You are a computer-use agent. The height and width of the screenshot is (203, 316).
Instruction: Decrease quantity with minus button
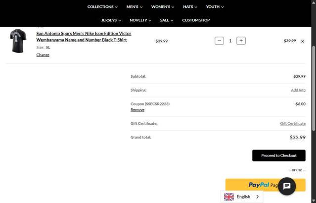pyautogui.click(x=219, y=41)
